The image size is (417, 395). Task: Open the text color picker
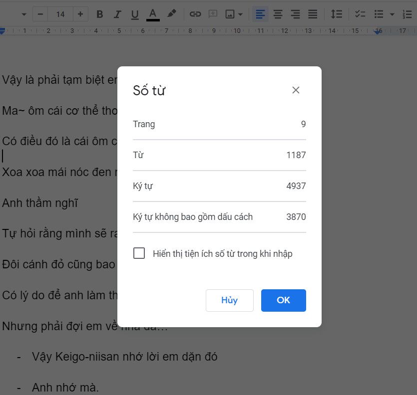pyautogui.click(x=153, y=14)
